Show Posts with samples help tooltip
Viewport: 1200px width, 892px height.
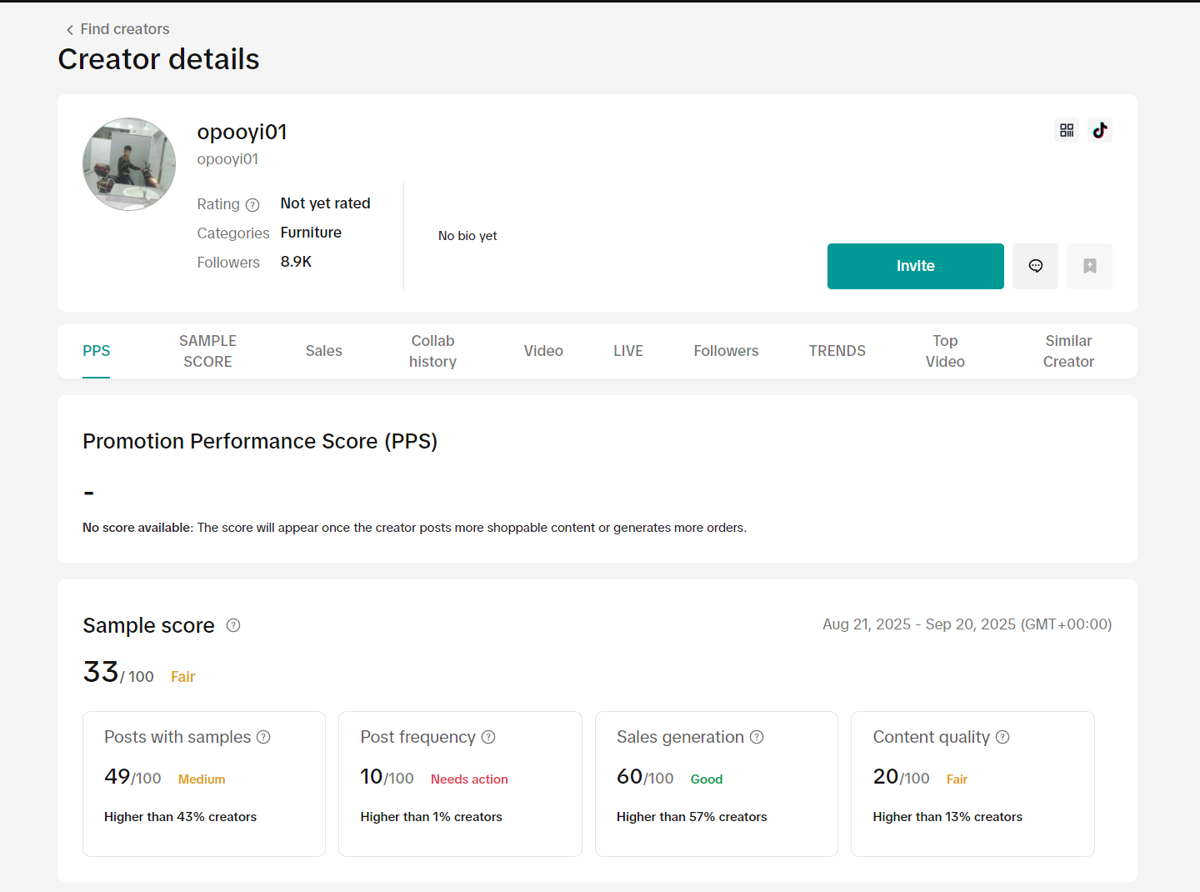(263, 737)
